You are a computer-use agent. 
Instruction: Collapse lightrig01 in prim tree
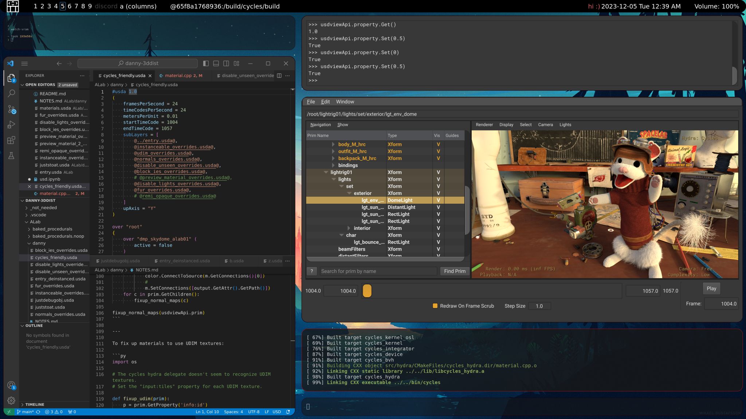[x=326, y=172]
